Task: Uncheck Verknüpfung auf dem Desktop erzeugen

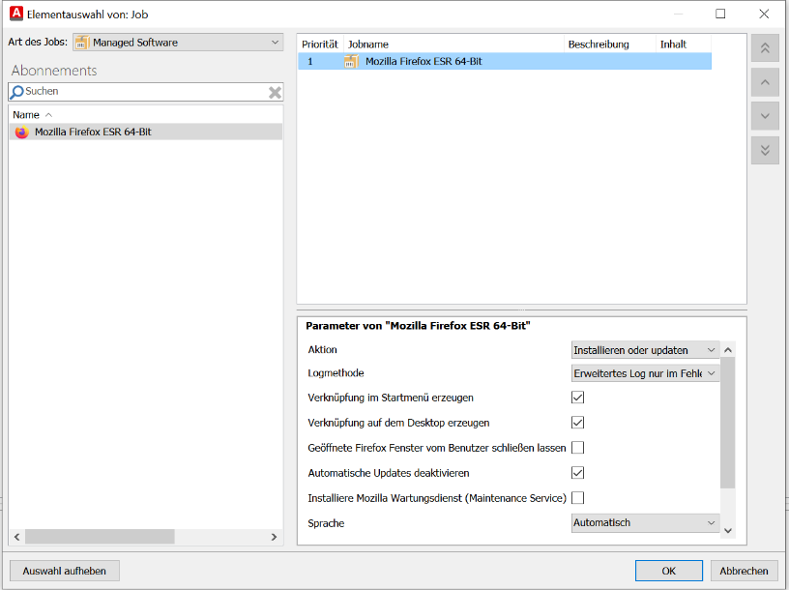Action: [578, 423]
